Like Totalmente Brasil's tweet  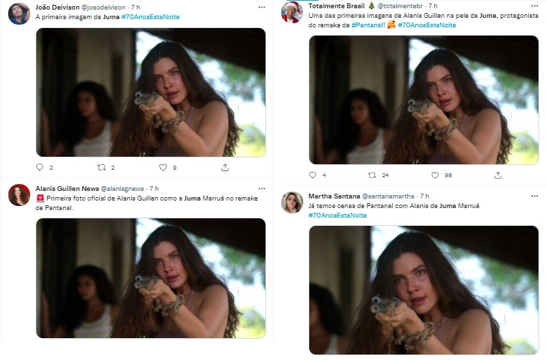point(436,175)
